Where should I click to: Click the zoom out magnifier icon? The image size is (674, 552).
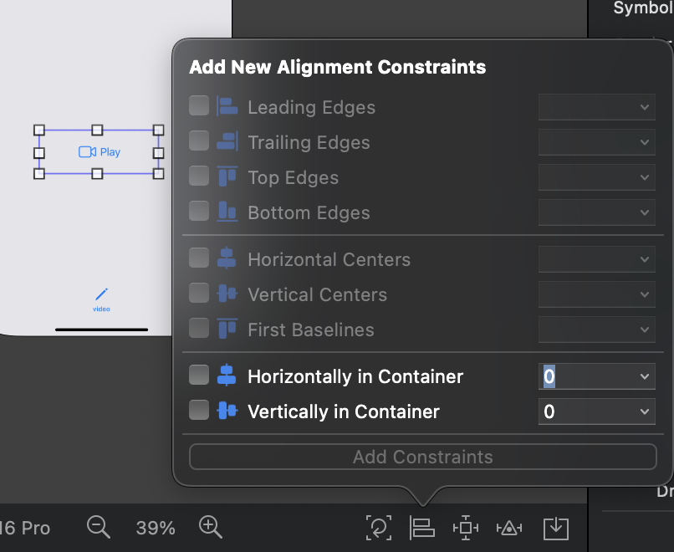[x=99, y=527]
